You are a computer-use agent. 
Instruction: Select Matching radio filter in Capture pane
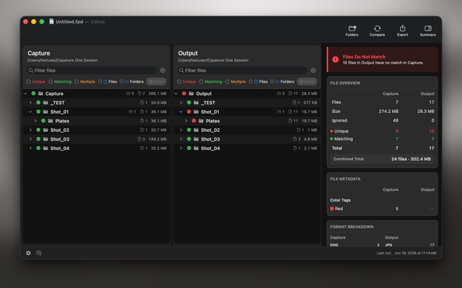tap(51, 82)
